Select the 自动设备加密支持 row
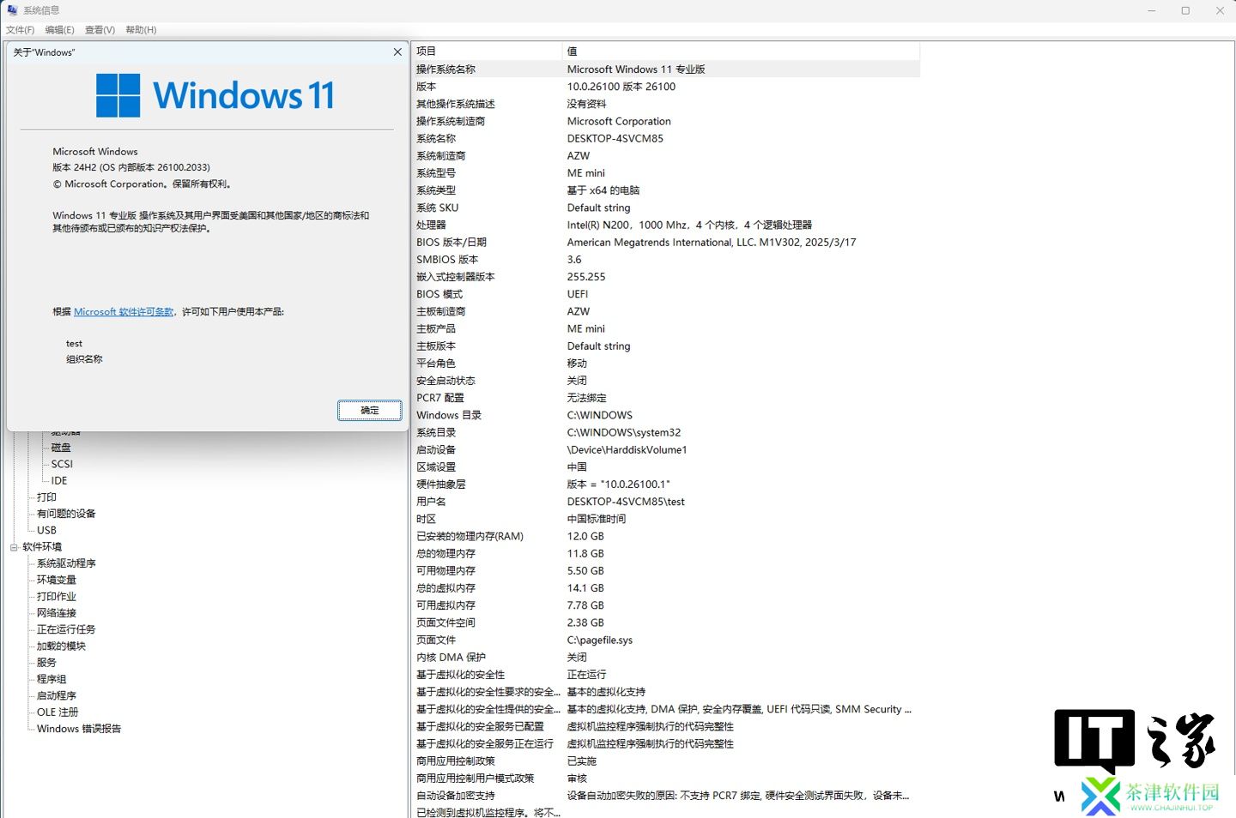 (665, 796)
